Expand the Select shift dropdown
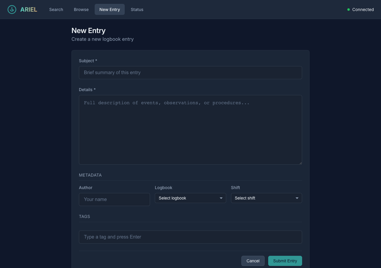Image resolution: width=381 pixels, height=268 pixels. pos(266,198)
